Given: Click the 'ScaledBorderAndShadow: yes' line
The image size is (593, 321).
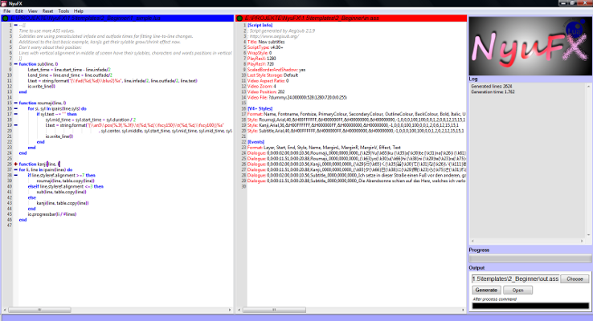Looking at the screenshot, I should tap(276, 70).
